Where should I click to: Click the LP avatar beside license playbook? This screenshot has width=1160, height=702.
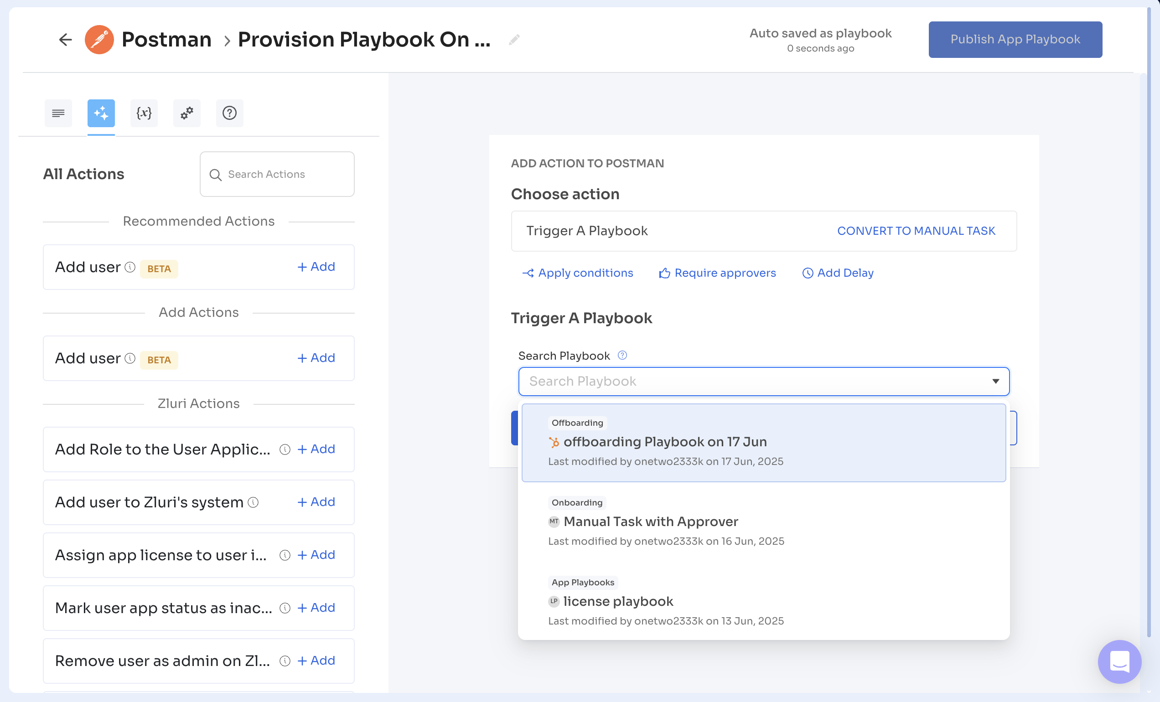[x=554, y=602]
